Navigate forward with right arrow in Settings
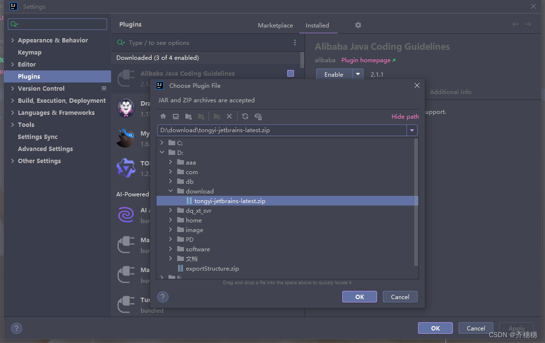Viewport: 545px width, 343px height. [528, 24]
